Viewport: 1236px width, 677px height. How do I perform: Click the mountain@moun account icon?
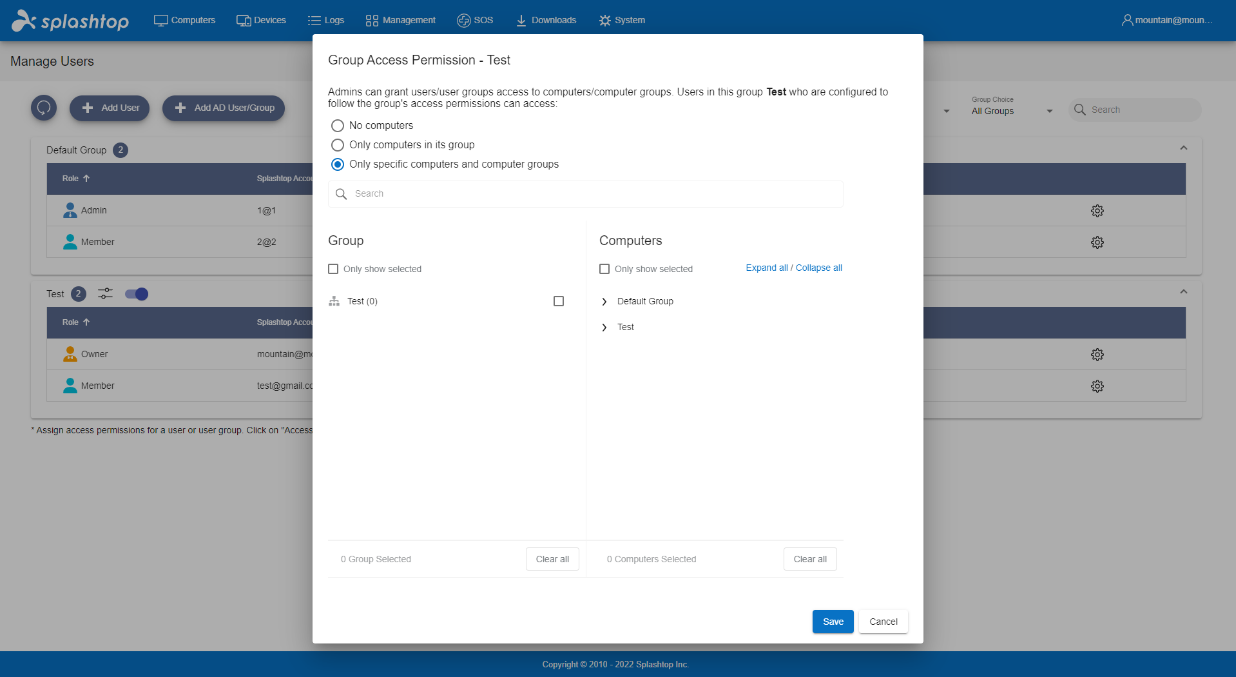pos(1126,20)
